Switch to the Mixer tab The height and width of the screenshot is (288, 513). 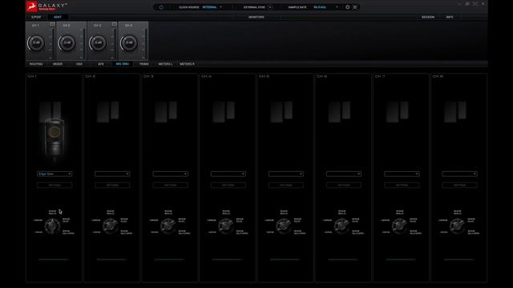pos(58,64)
